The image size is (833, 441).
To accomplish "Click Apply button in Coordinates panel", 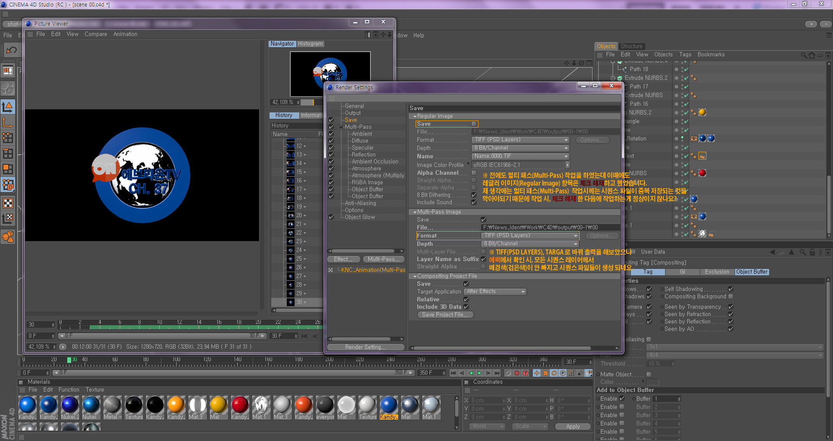I will (573, 427).
